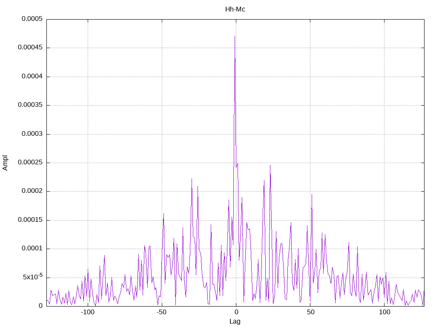Click the -100 x-axis tick label
The width and height of the screenshot is (436, 327).
pyautogui.click(x=88, y=312)
